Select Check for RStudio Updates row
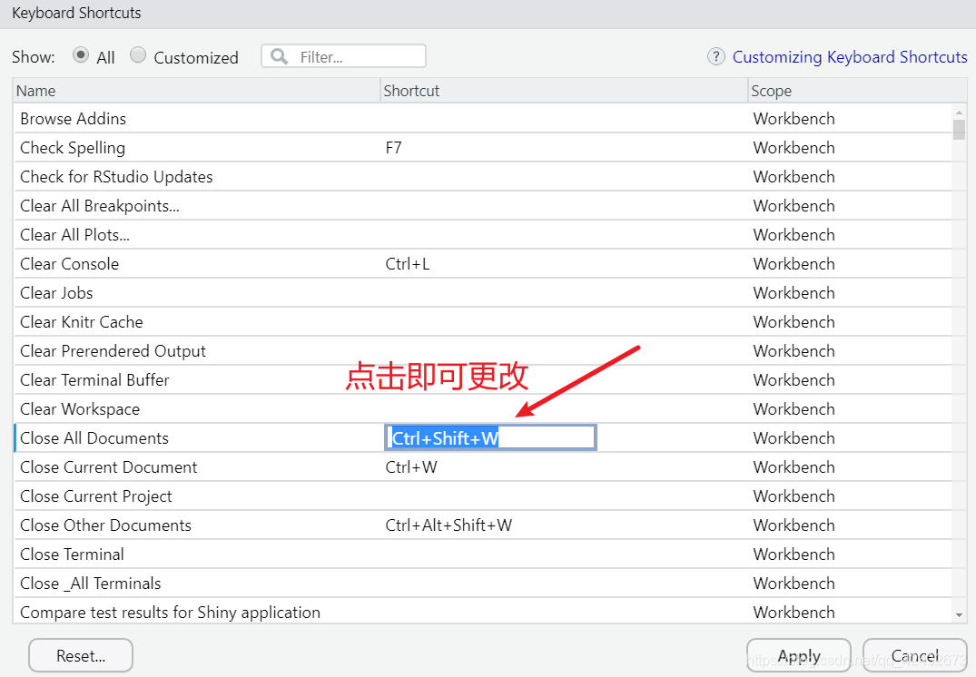Viewport: 976px width, 677px height. (482, 177)
